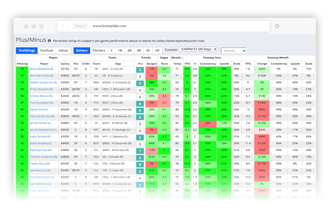Click the browser address bar
332x219 pixels.
pos(163,26)
